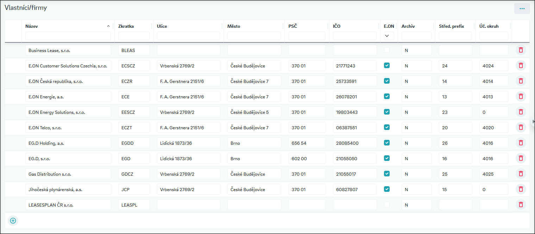Viewport: 535px width, 234px height.
Task: Open the E.ON column filter dropdown
Action: click(x=387, y=35)
